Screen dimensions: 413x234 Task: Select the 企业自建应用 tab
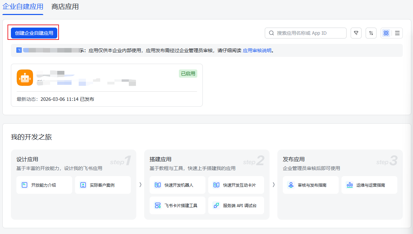pos(23,7)
